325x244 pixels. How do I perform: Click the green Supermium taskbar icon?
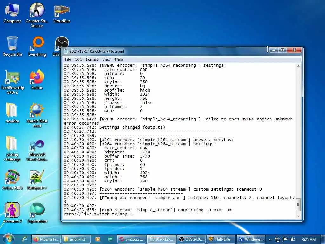(x=110, y=239)
